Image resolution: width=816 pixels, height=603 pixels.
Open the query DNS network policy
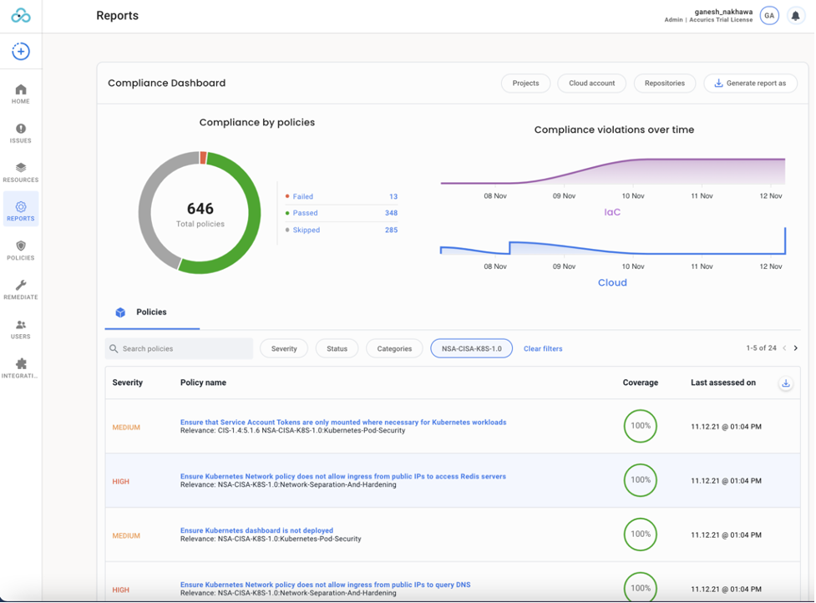coord(325,585)
